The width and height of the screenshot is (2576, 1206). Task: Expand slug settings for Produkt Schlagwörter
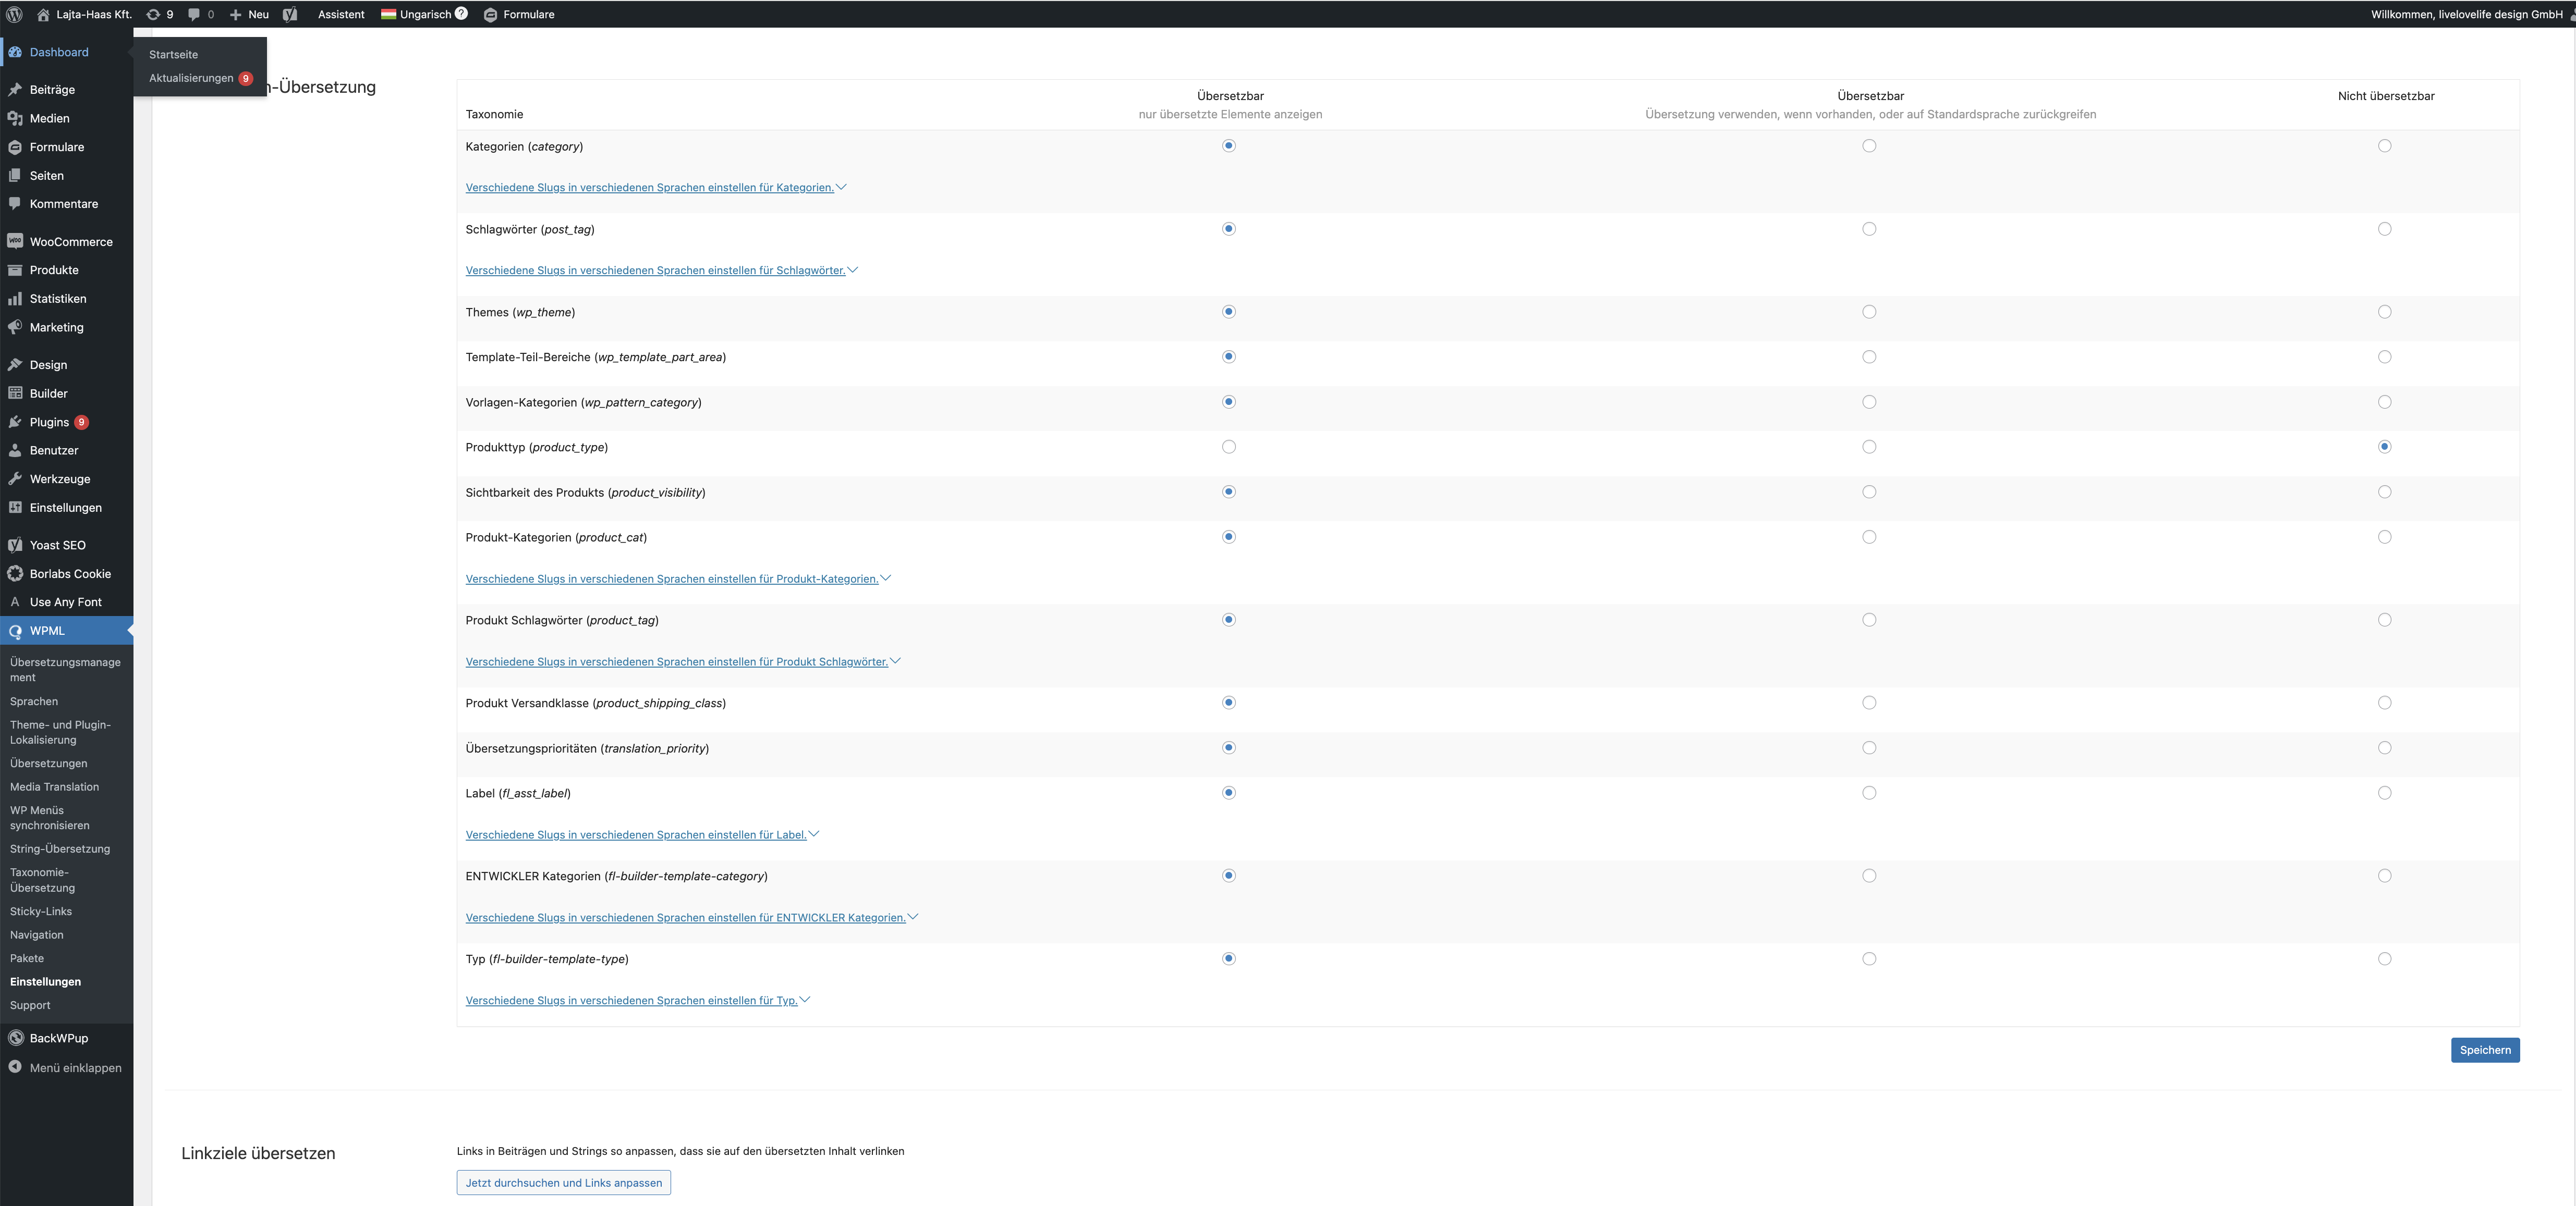coord(683,661)
